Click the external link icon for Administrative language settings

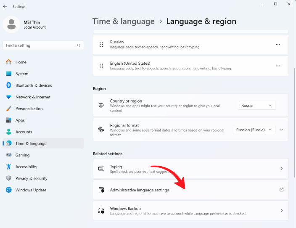tap(281, 190)
